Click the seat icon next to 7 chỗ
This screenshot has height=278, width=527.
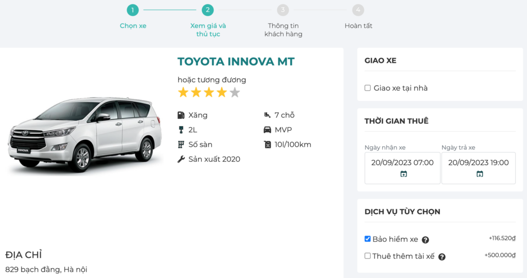[267, 115]
